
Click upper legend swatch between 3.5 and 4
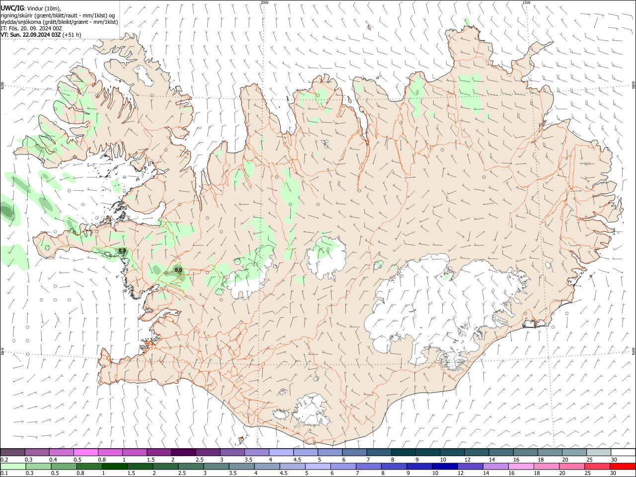point(256,452)
